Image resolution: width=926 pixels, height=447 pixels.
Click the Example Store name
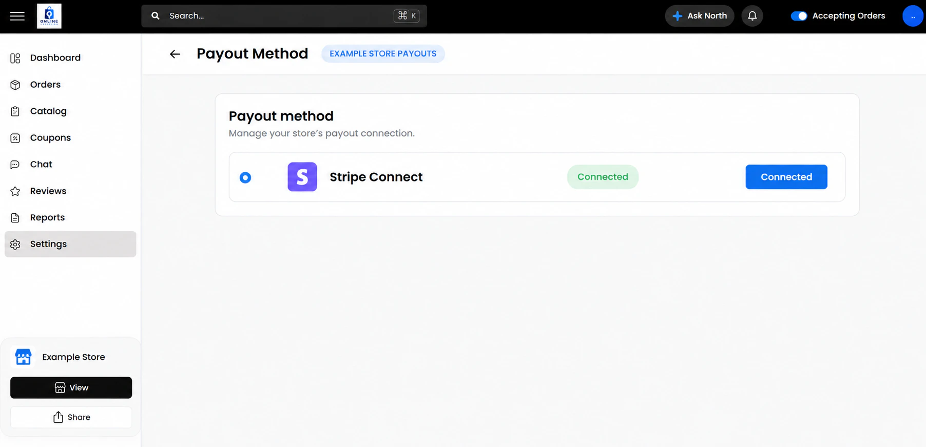point(73,357)
